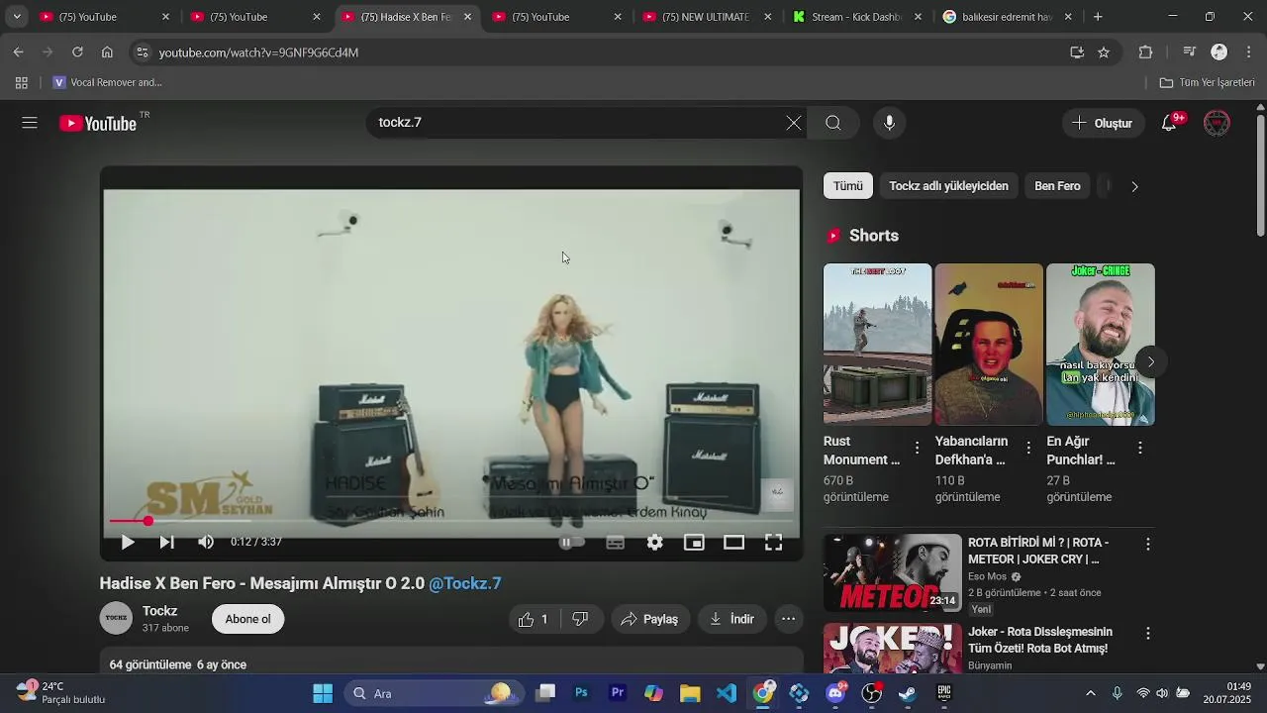Open the Tüm Yer İşaretleri folder
Image resolution: width=1267 pixels, height=713 pixels.
pyautogui.click(x=1207, y=83)
